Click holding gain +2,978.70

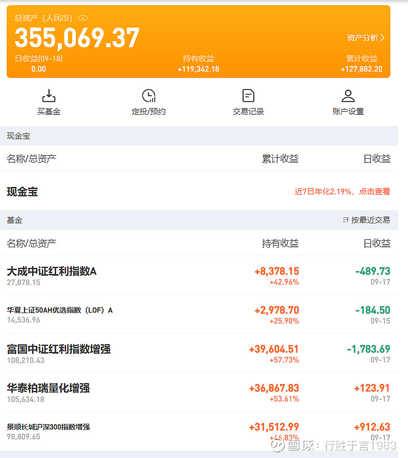tap(277, 310)
